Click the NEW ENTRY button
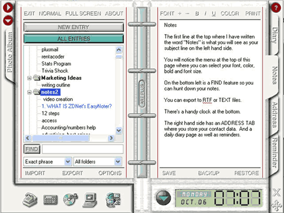Screen dimensions: 284x213 [74, 27]
